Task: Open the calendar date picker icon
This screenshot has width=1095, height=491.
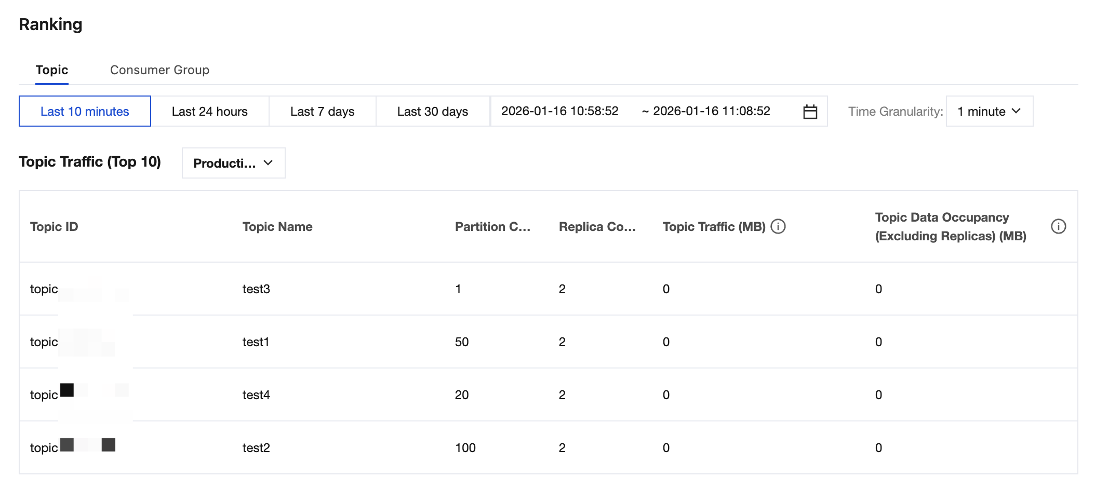Action: (x=810, y=112)
